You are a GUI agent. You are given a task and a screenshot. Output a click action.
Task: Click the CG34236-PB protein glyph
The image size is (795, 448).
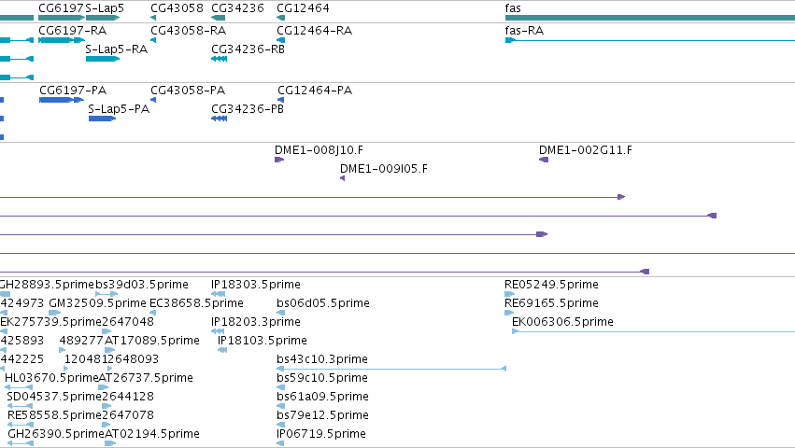(x=219, y=119)
